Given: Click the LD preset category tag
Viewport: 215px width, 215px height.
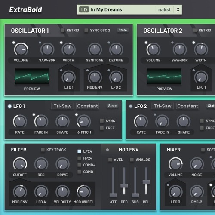Looking at the screenshot, I should click(x=84, y=9).
